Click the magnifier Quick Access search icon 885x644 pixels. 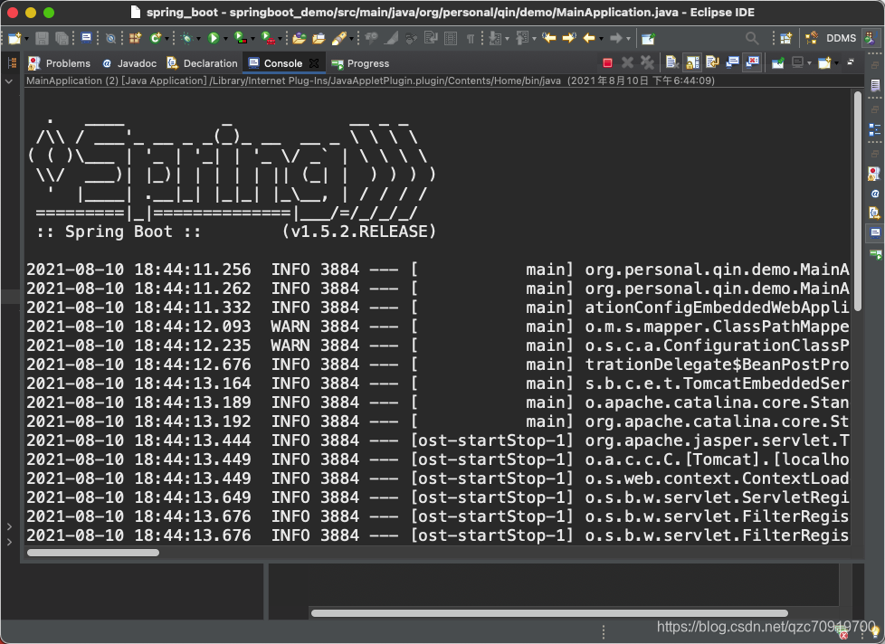[x=752, y=38]
